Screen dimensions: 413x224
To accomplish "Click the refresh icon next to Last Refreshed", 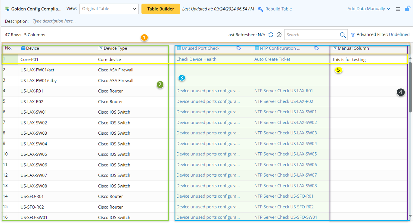I will [271, 35].
